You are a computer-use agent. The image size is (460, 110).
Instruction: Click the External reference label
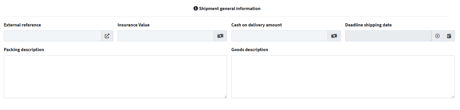pyautogui.click(x=22, y=25)
